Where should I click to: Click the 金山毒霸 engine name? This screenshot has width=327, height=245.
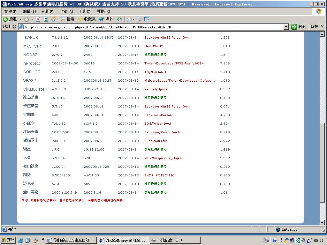tap(31, 192)
